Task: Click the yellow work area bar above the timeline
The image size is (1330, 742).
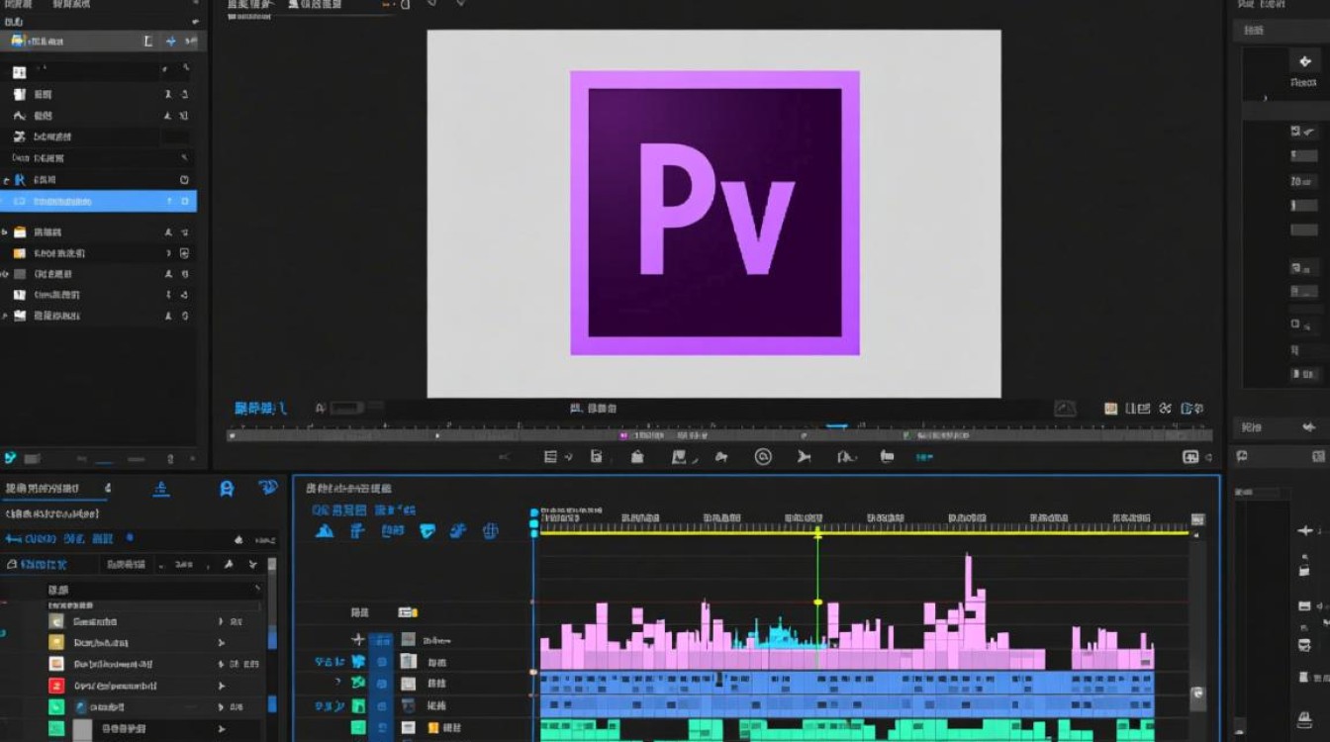Action: (x=864, y=533)
